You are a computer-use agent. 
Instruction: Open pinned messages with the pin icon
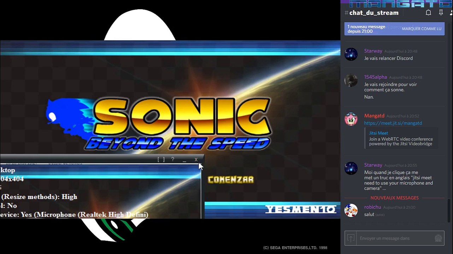pyautogui.click(x=441, y=13)
